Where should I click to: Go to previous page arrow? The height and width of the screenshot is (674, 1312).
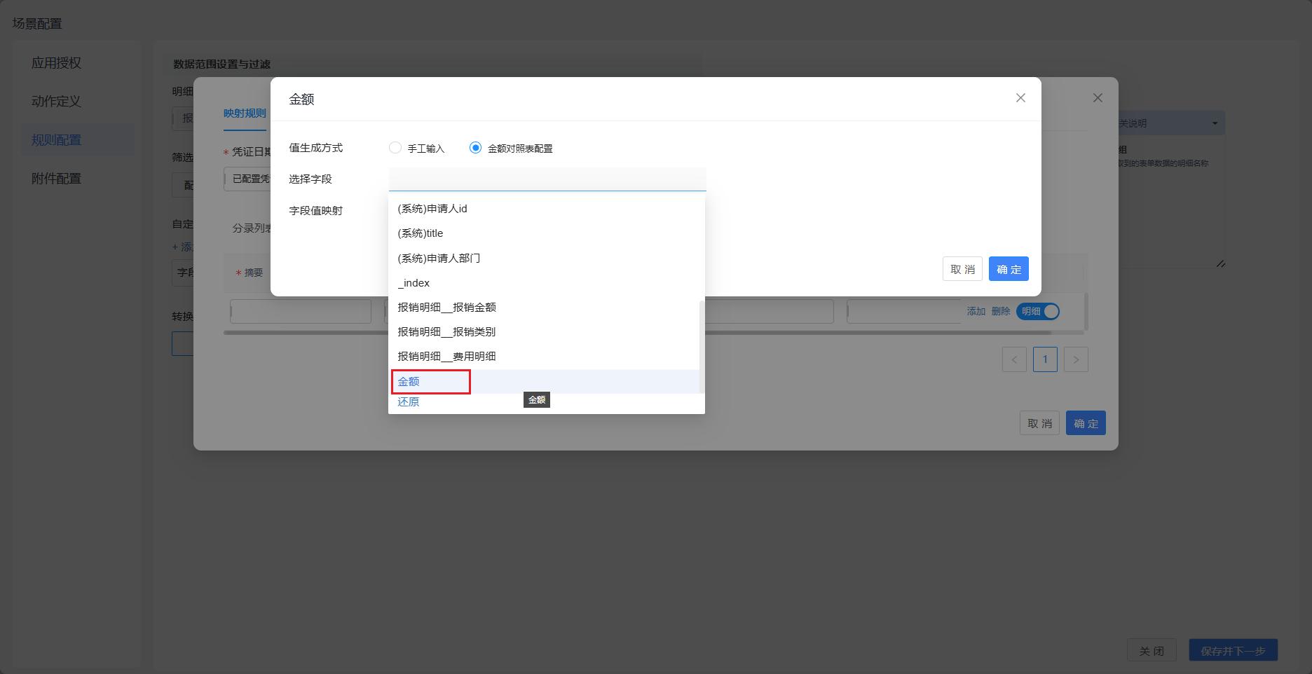(1014, 359)
